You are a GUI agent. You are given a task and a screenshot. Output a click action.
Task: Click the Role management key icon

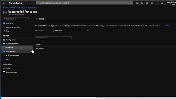coord(4,55)
